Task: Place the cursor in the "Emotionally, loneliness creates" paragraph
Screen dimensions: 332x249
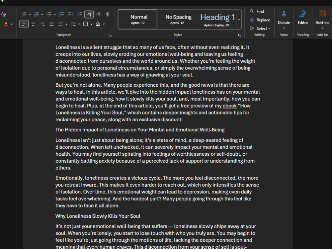Action: 157,192
